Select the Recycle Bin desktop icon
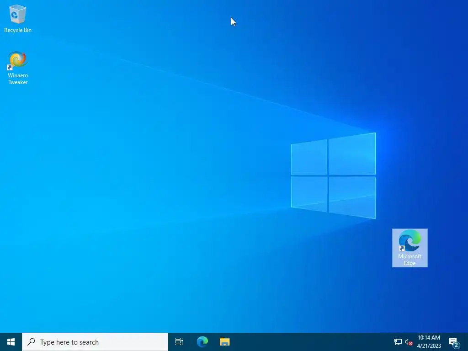The width and height of the screenshot is (468, 351). point(18,19)
